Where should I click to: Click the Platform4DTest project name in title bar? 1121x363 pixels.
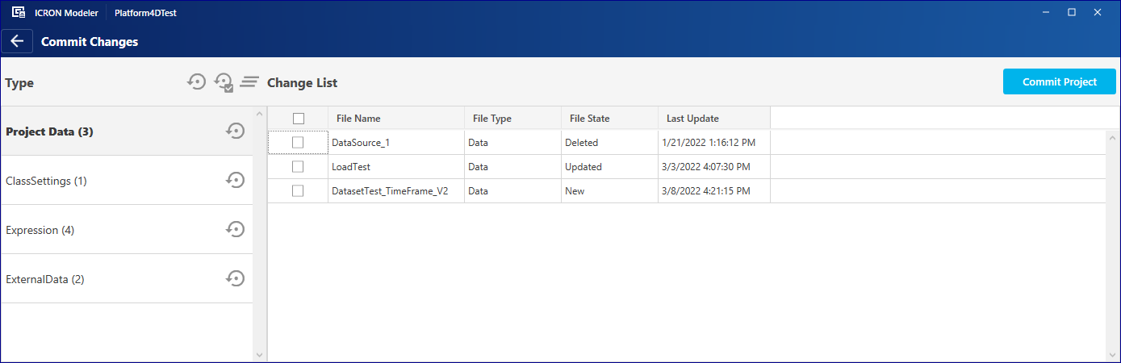pyautogui.click(x=146, y=13)
